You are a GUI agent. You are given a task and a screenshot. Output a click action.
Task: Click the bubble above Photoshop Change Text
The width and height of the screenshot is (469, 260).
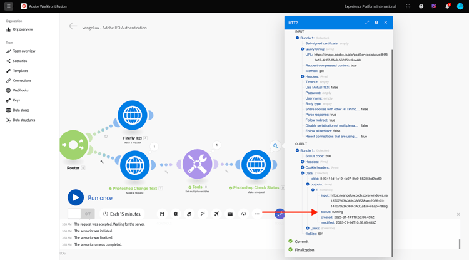click(154, 147)
